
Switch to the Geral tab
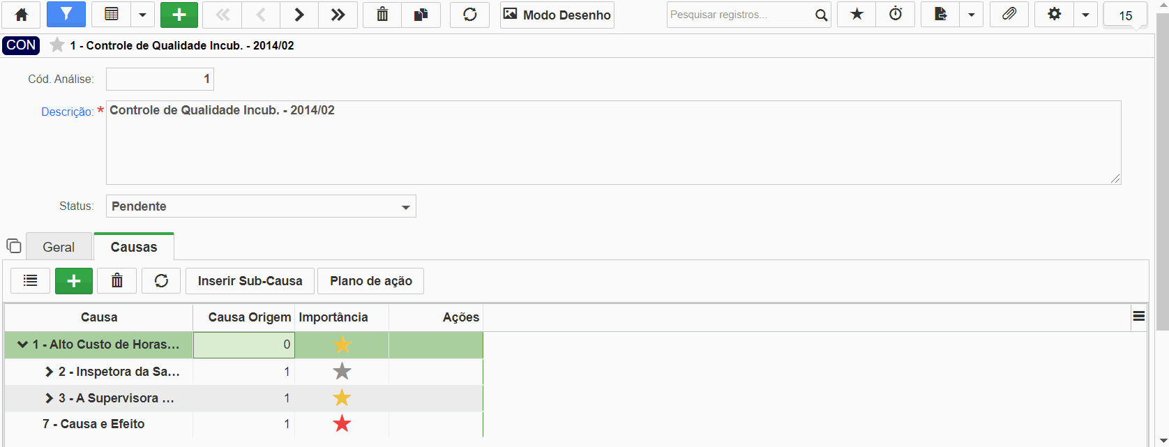[59, 247]
